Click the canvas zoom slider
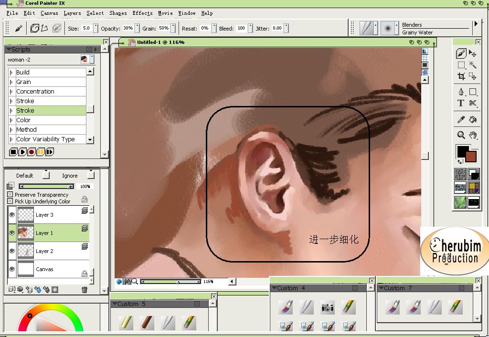Screen dimensions: 489x337 170,282
